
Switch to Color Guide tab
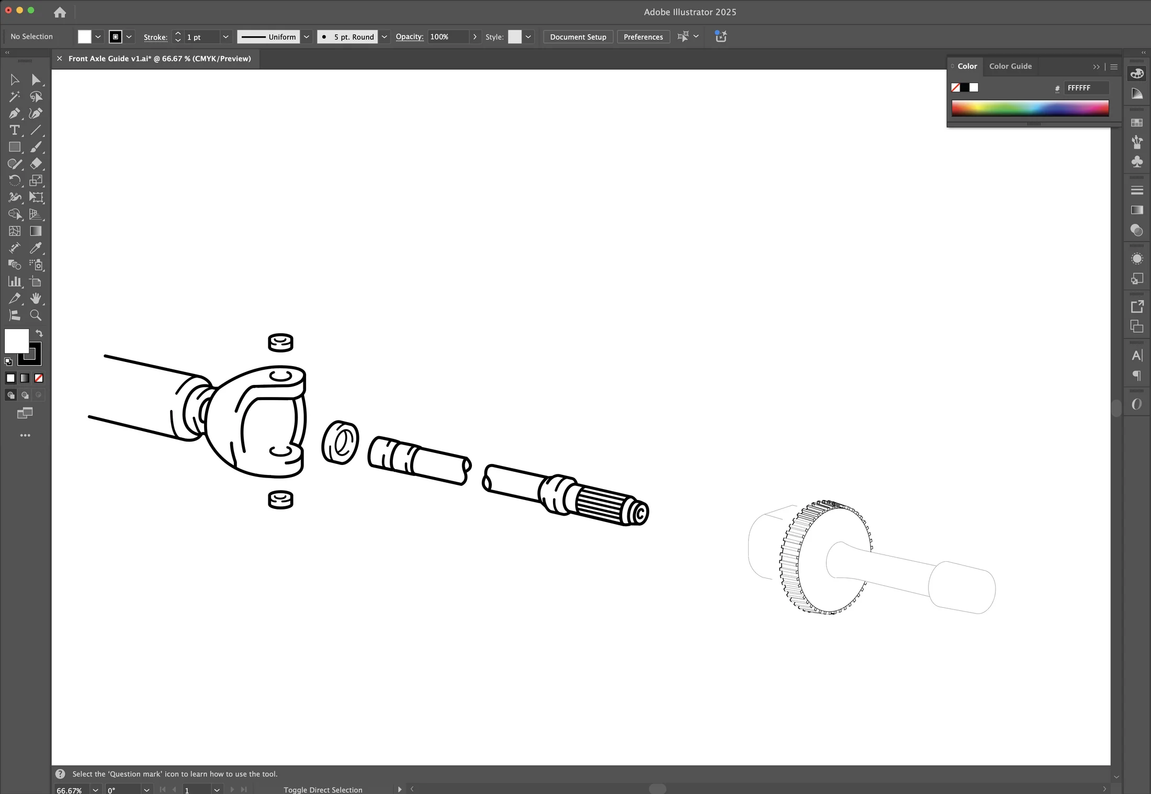[x=1010, y=66]
